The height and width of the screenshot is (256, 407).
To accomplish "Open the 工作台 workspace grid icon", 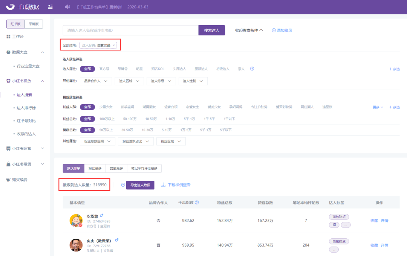I will point(8,37).
